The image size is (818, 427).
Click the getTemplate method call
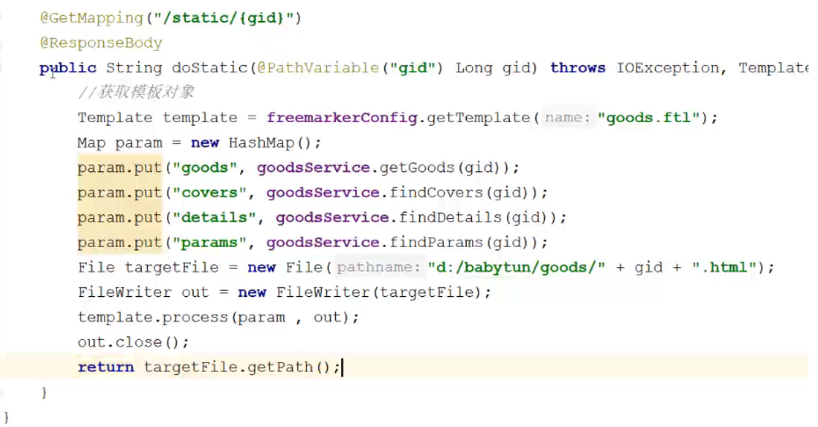coord(479,118)
